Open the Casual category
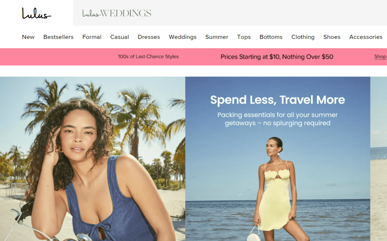 click(119, 37)
